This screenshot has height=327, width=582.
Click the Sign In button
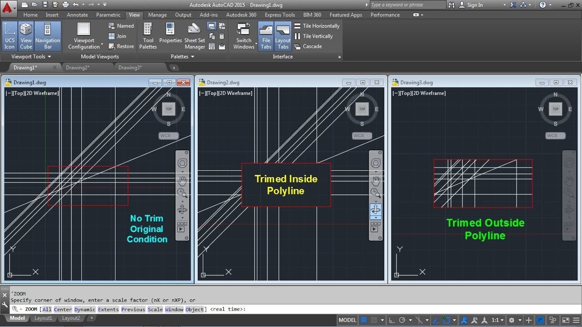tap(471, 5)
